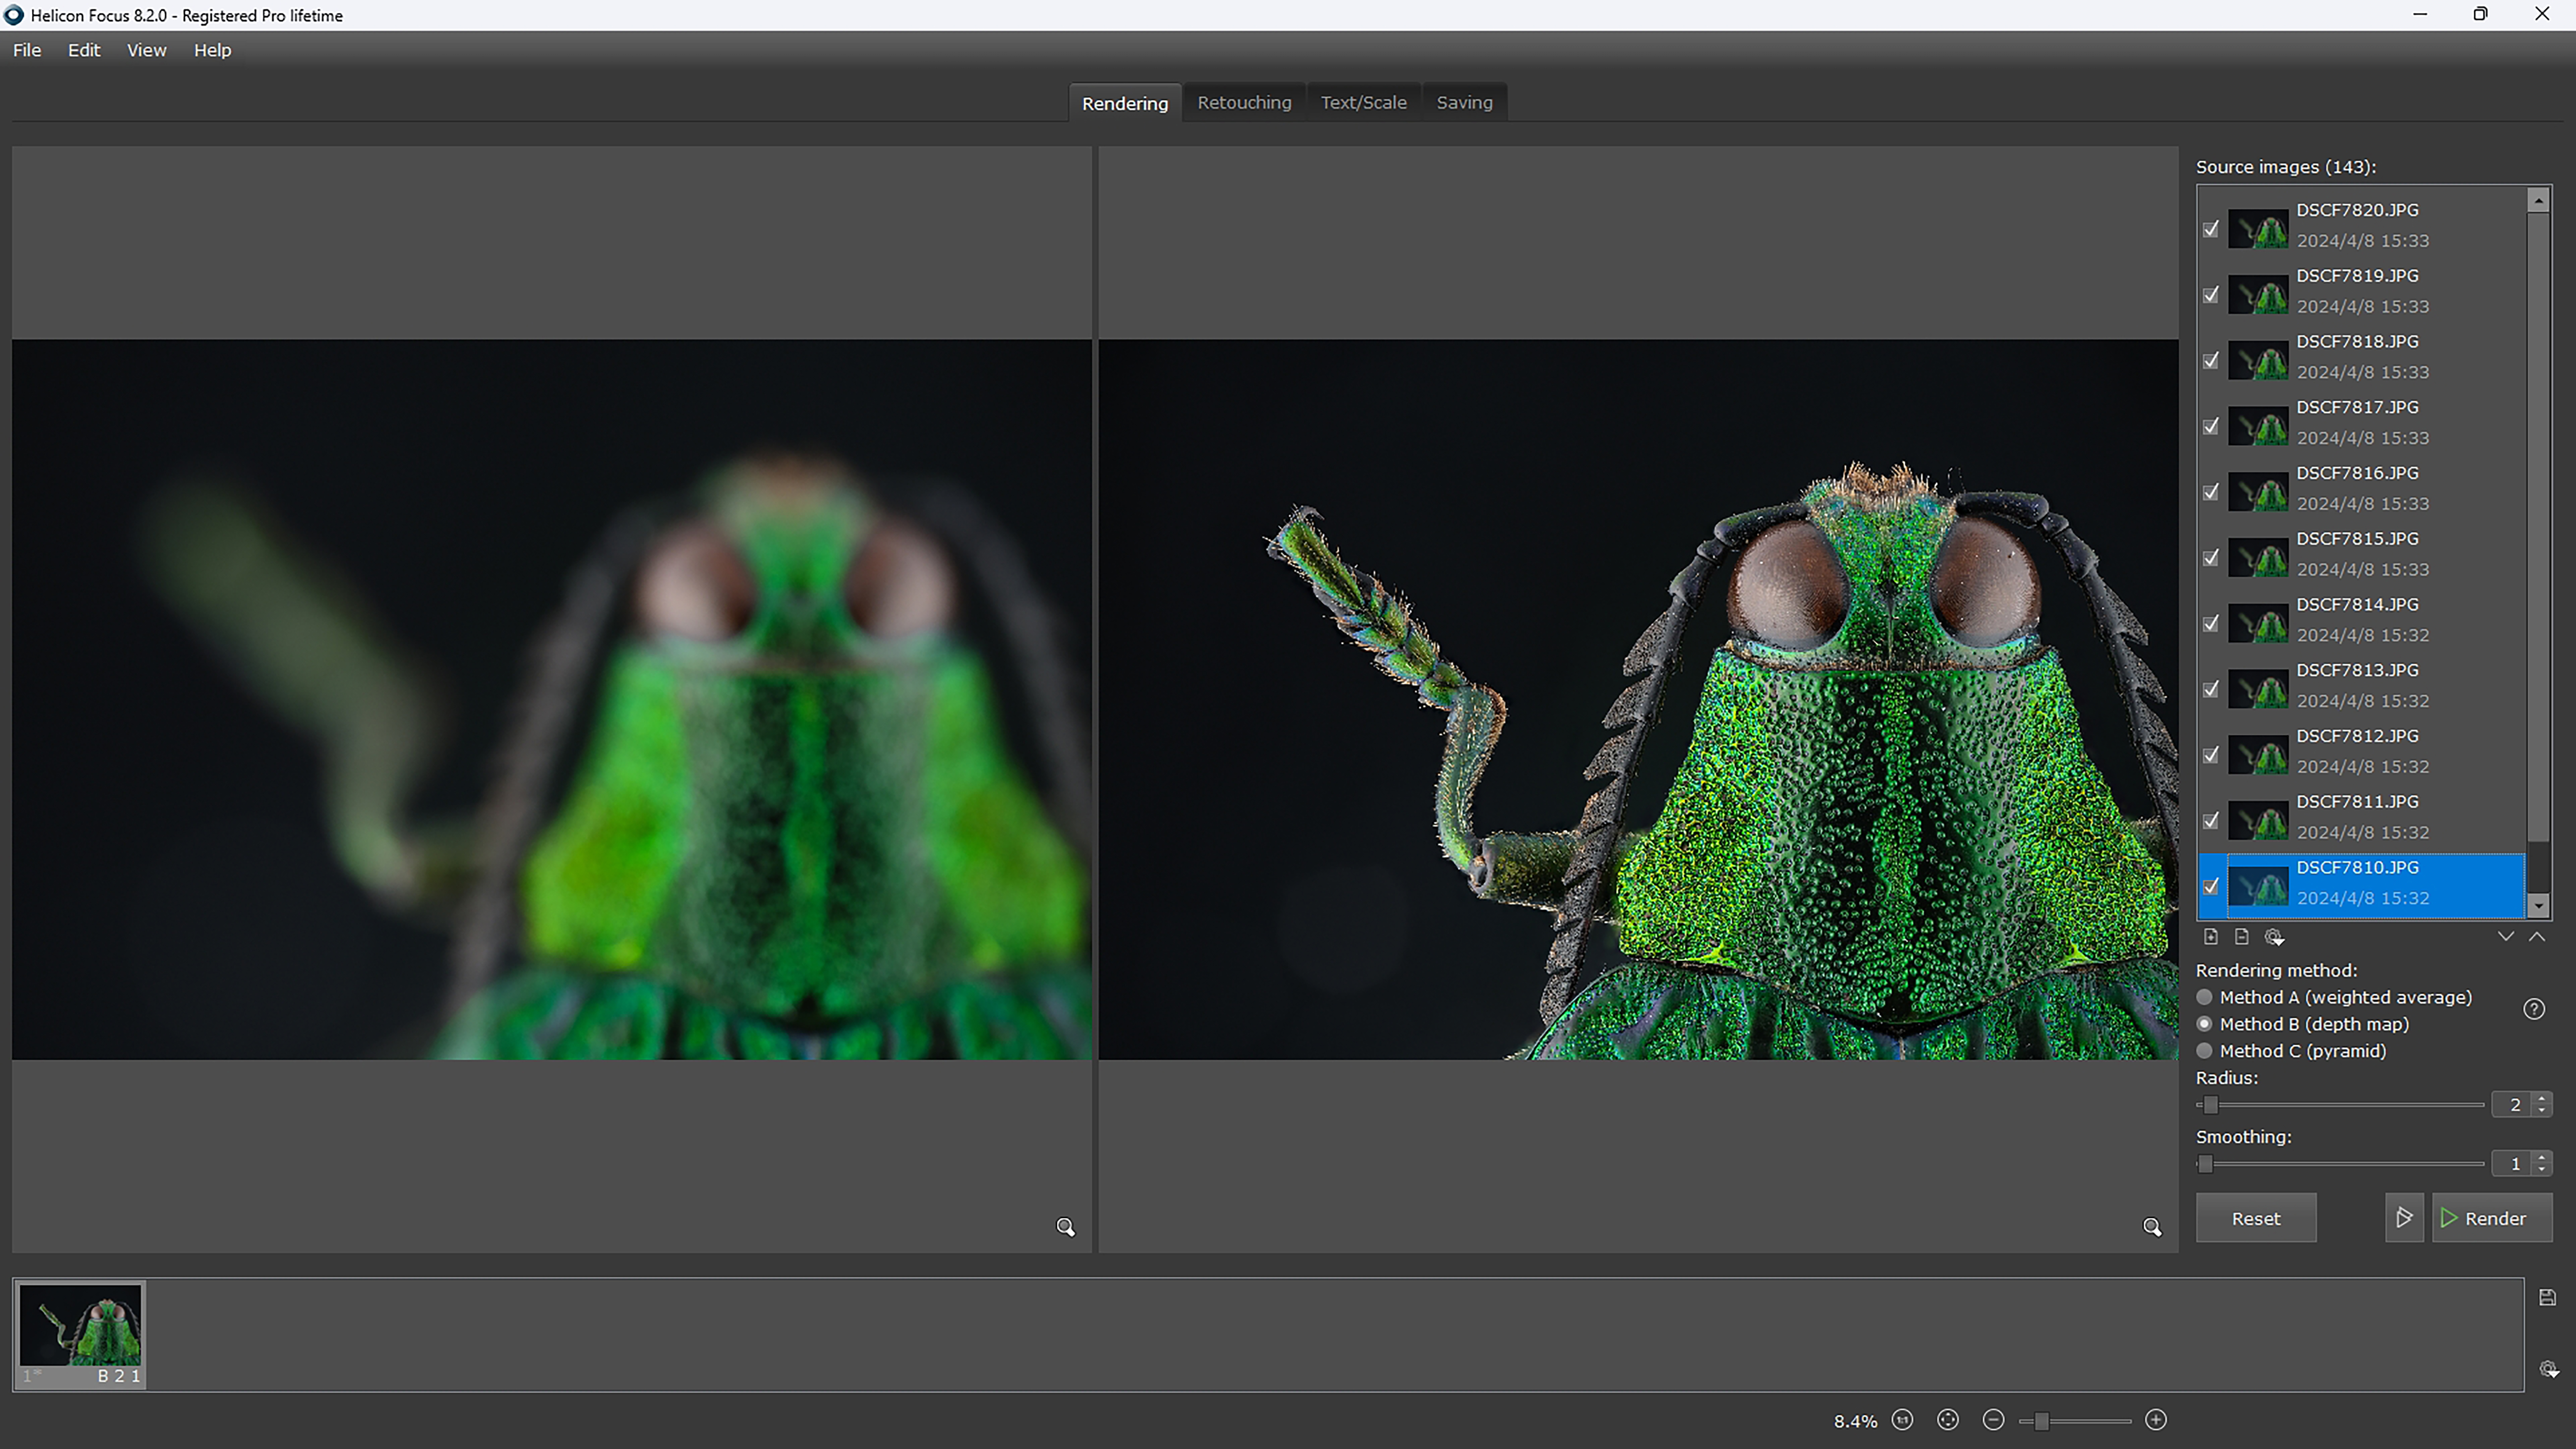This screenshot has width=2576, height=1449.
Task: Click the up chevron below source images
Action: pos(2537,937)
